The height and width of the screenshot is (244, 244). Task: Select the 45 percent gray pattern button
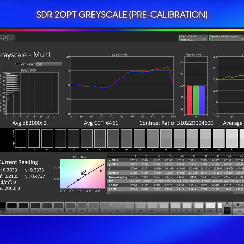pyautogui.click(x=105, y=207)
